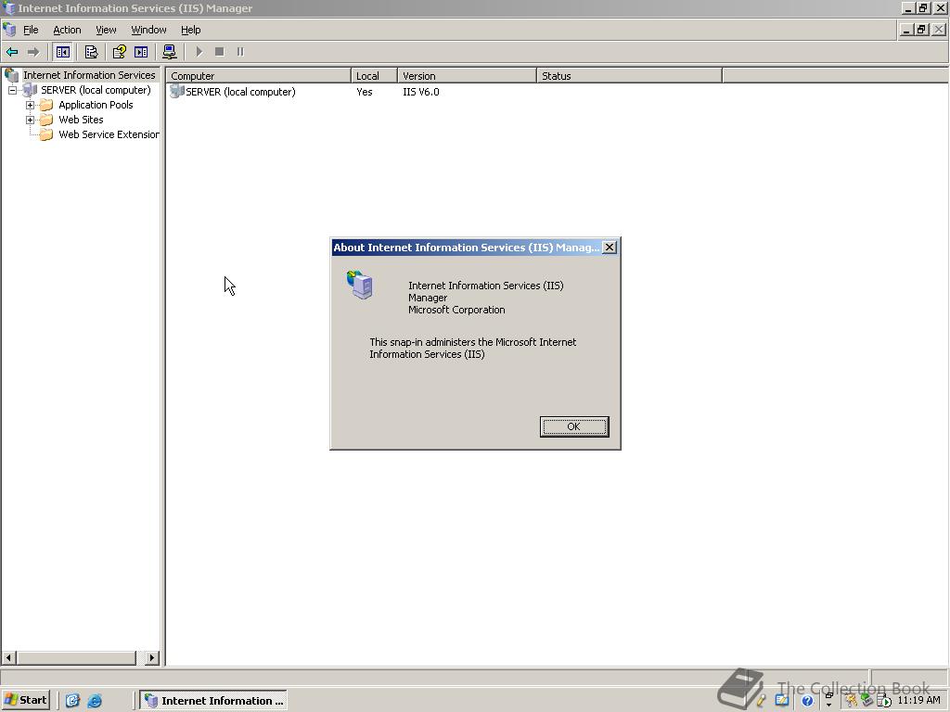
Task: Click the connect to computer toolbar icon
Action: click(170, 52)
